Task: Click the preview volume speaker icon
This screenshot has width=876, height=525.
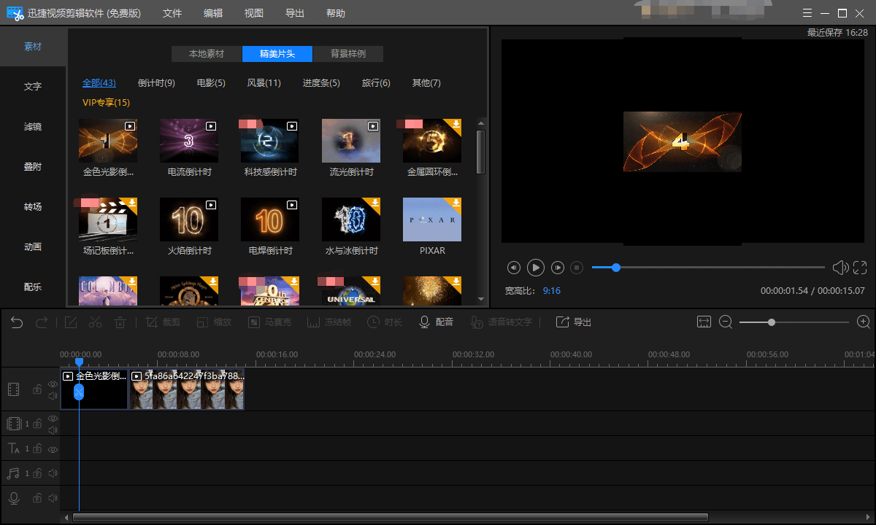Action: [x=840, y=268]
